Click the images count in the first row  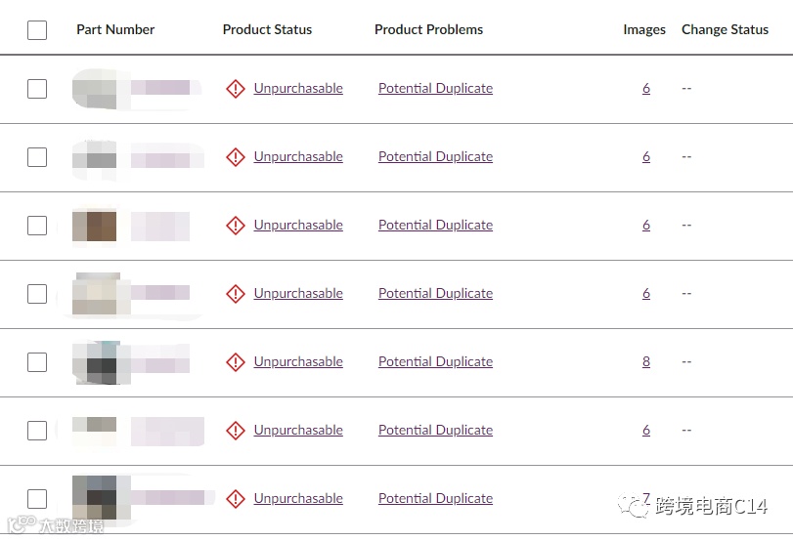click(646, 89)
